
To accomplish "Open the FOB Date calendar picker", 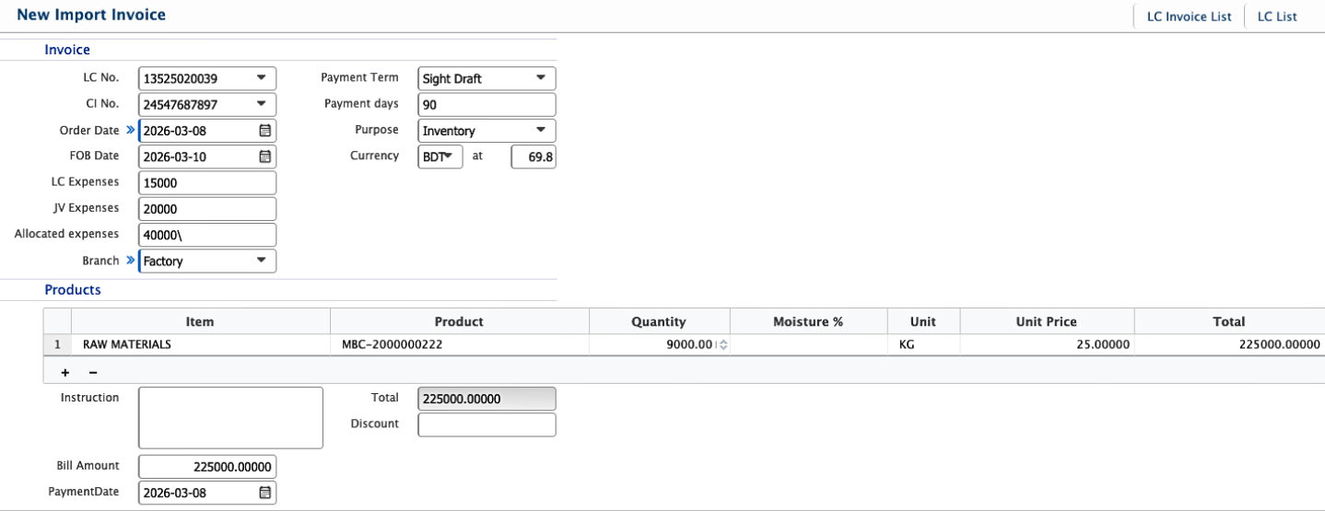I will coord(264,157).
